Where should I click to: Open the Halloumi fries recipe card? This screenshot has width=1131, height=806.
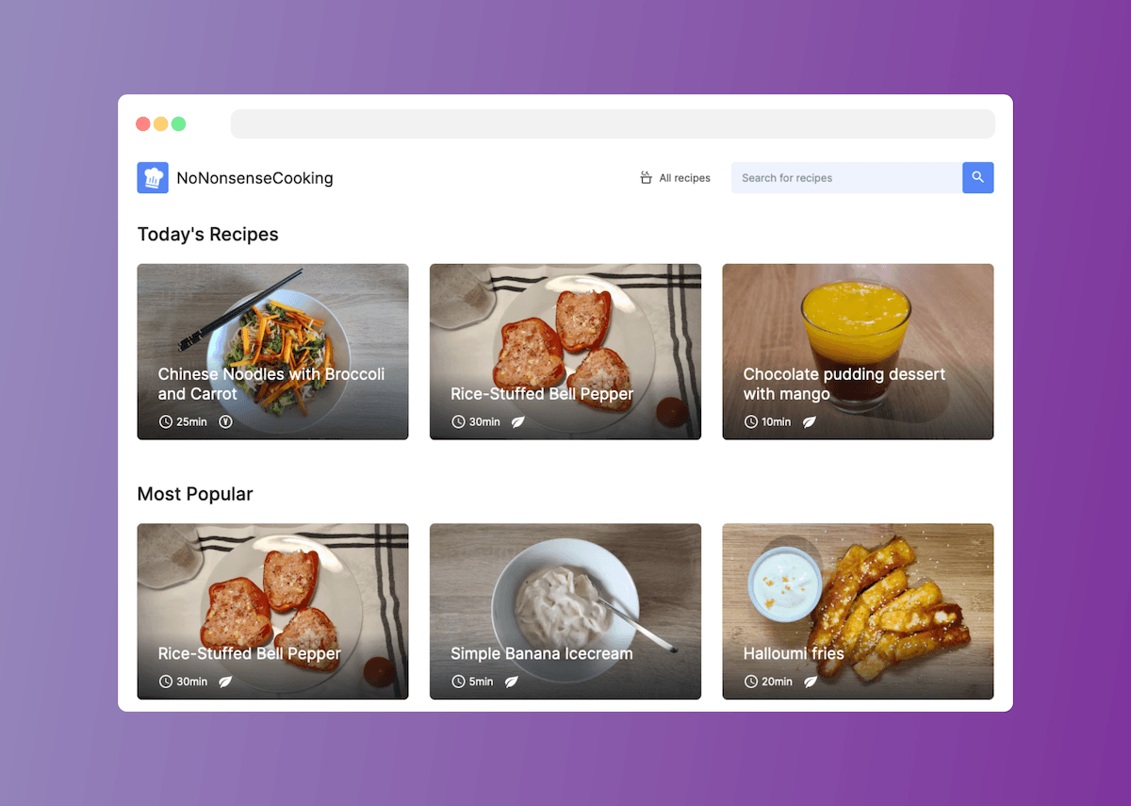coord(858,611)
